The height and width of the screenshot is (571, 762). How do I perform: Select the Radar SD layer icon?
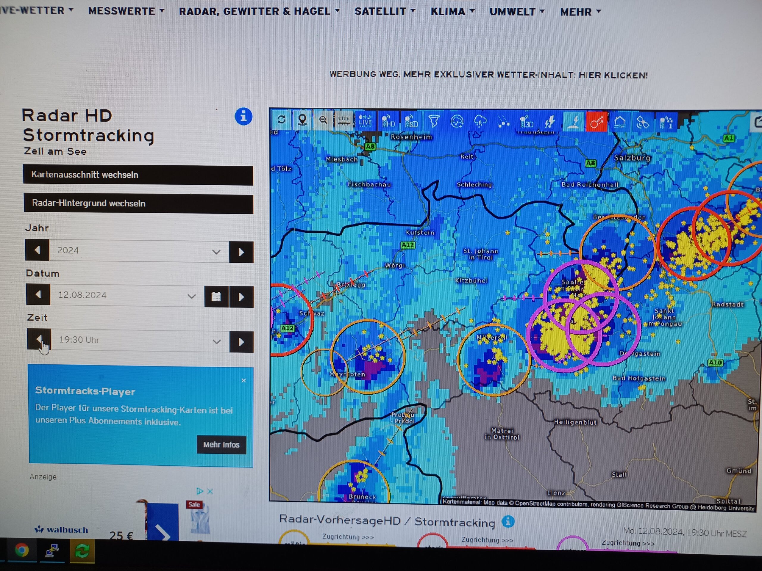411,121
